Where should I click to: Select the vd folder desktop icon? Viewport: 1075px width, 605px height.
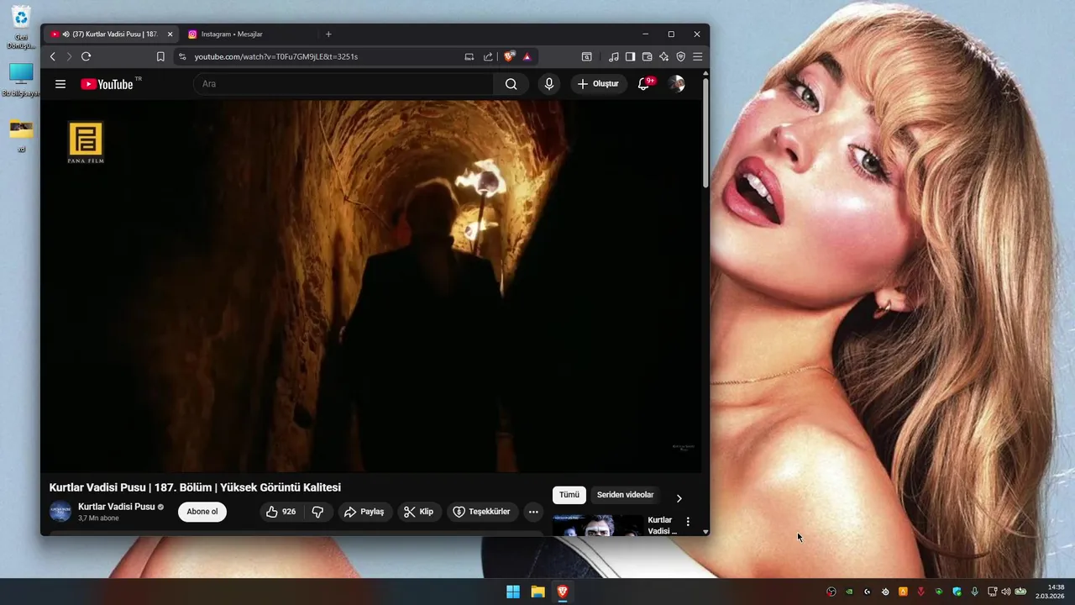[21, 134]
